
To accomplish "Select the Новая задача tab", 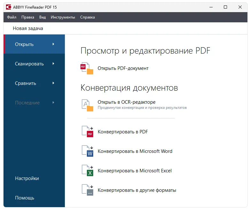I will coord(28,28).
